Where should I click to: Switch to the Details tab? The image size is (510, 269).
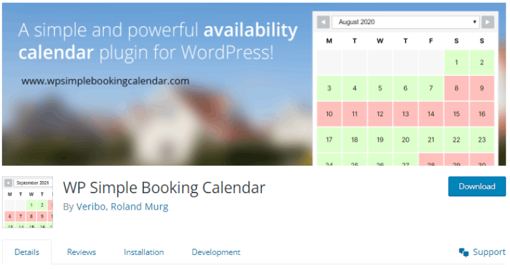tap(27, 252)
